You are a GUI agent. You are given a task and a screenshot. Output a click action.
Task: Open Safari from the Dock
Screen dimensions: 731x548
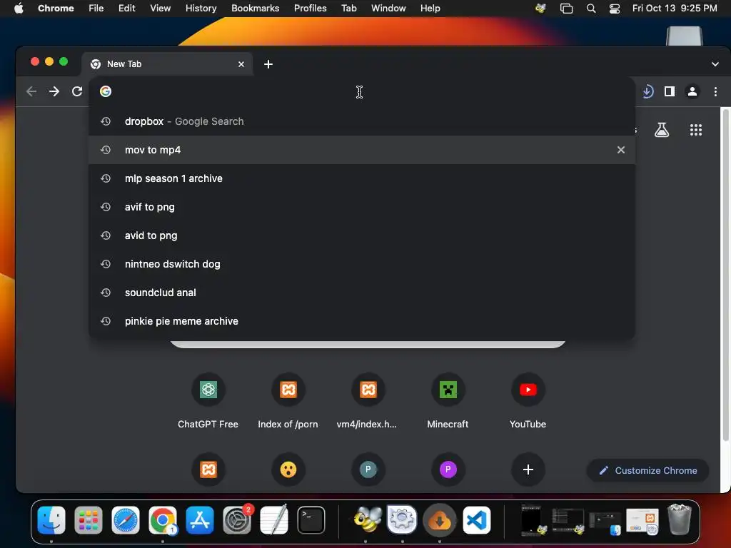126,520
